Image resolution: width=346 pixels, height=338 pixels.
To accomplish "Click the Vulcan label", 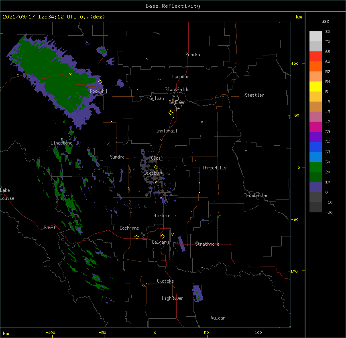I will pos(218,318).
